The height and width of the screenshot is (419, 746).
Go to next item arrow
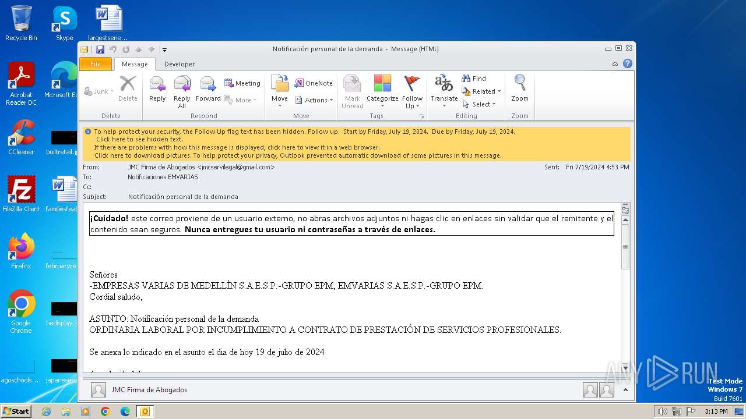(x=152, y=49)
